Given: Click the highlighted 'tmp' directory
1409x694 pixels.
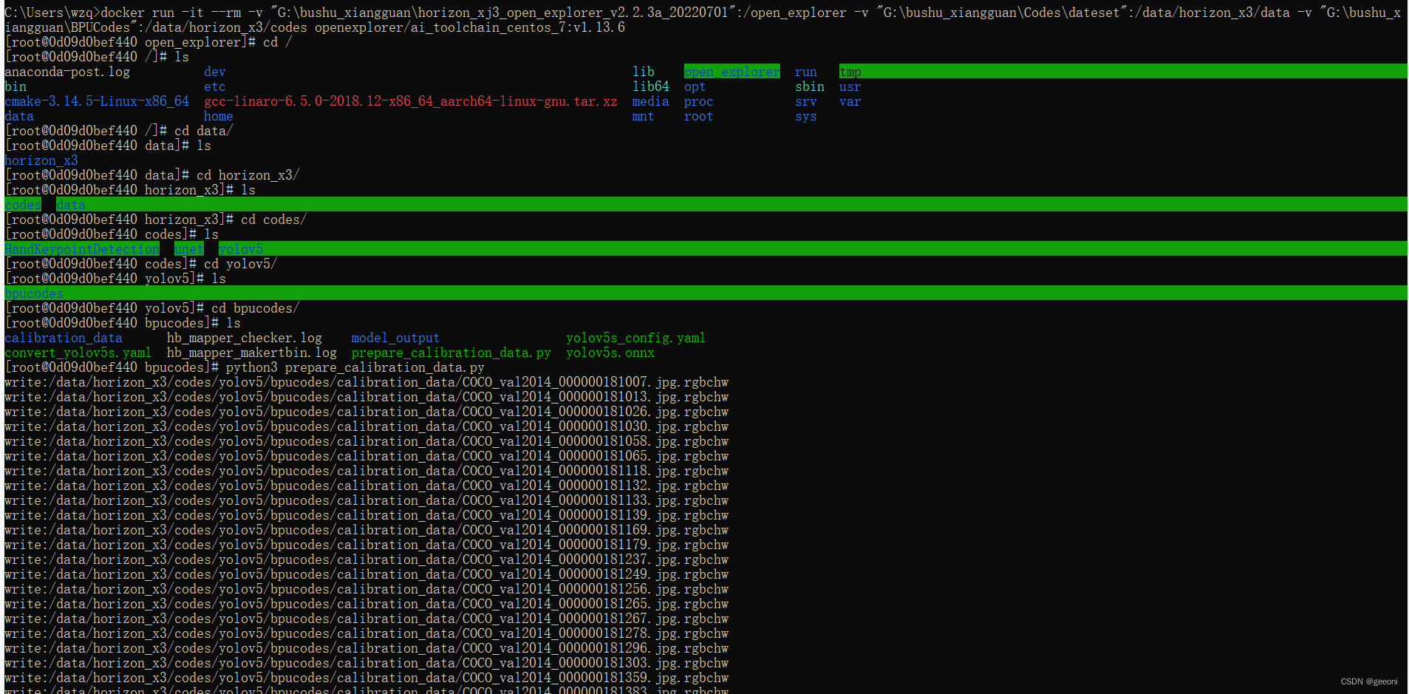Looking at the screenshot, I should [x=850, y=72].
